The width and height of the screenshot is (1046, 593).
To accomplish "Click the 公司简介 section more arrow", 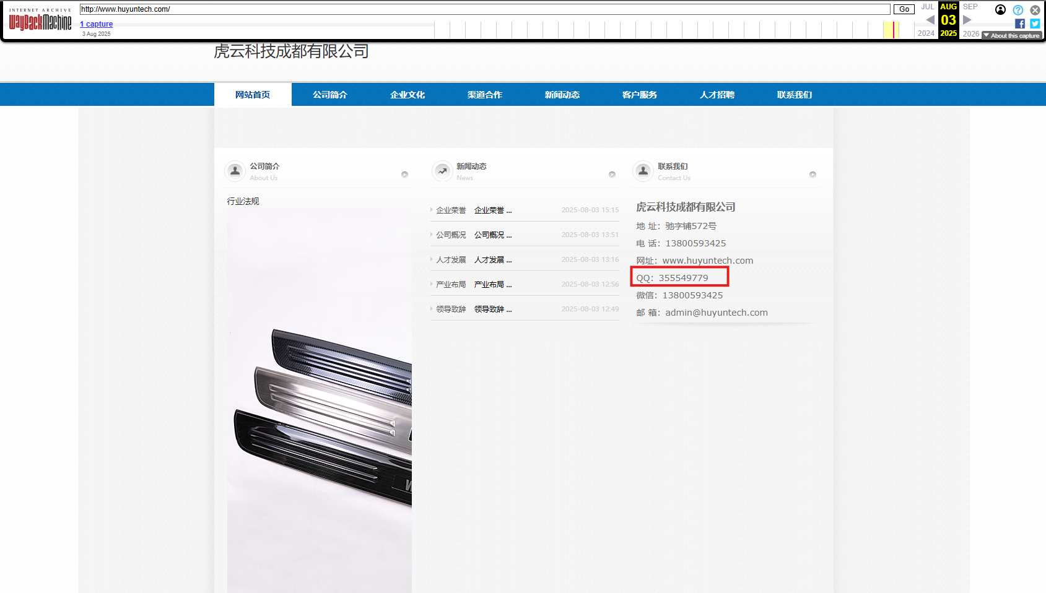I will click(x=404, y=175).
